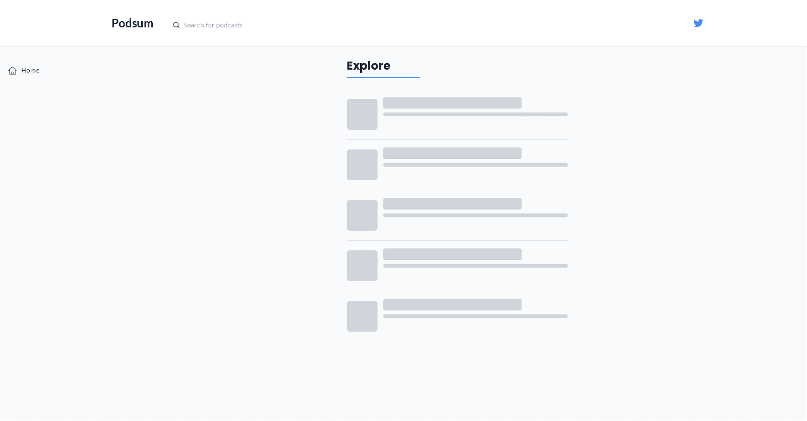Open the third podcast placeholder thumbnail
This screenshot has width=807, height=421.
[362, 216]
